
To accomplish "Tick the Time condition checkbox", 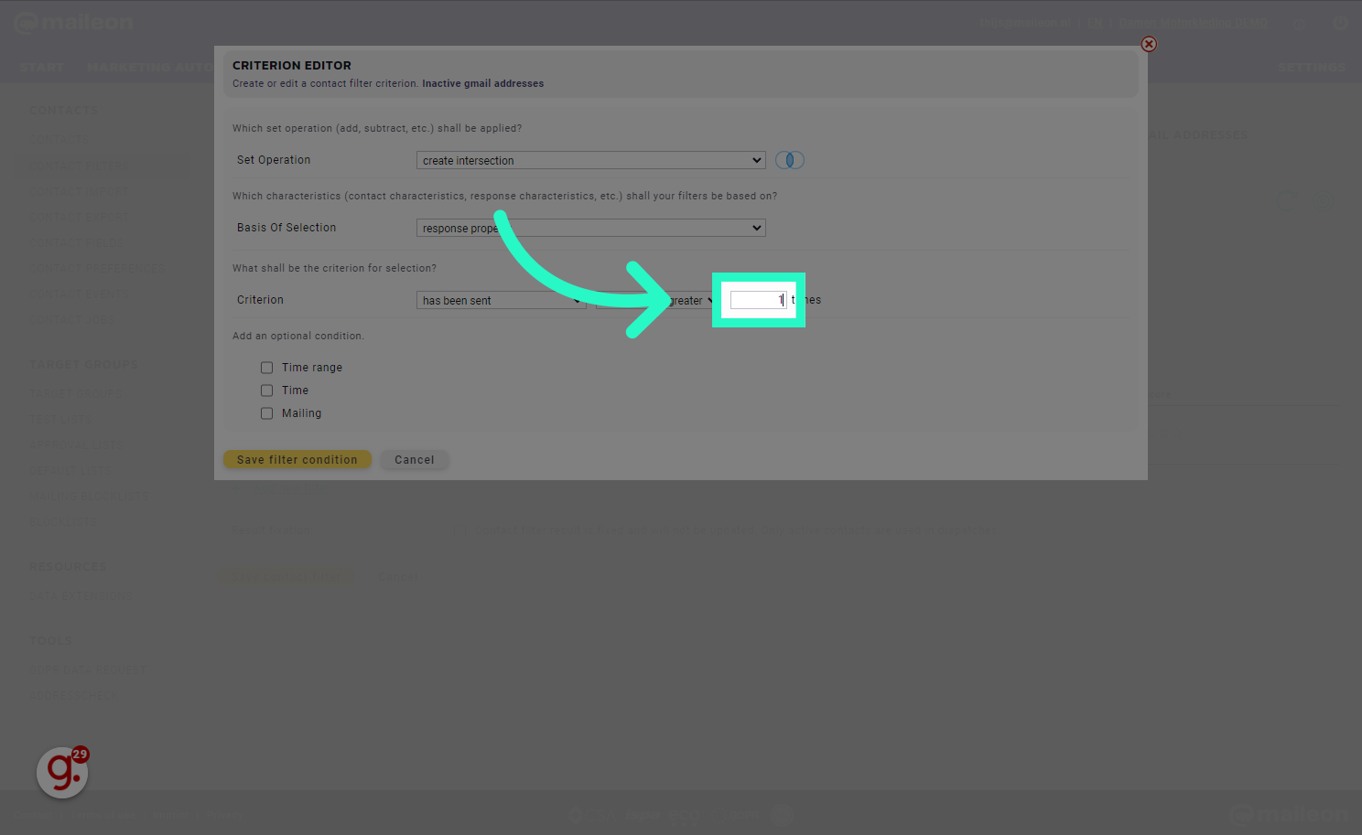I will (266, 391).
